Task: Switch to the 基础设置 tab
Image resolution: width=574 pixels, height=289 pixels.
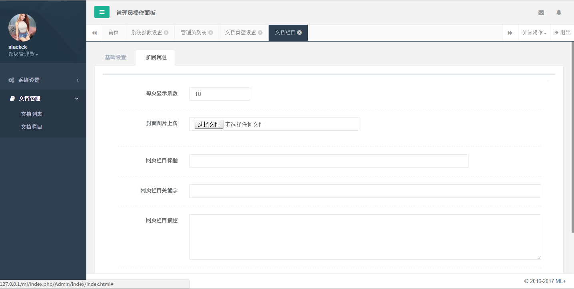Action: [x=115, y=58]
